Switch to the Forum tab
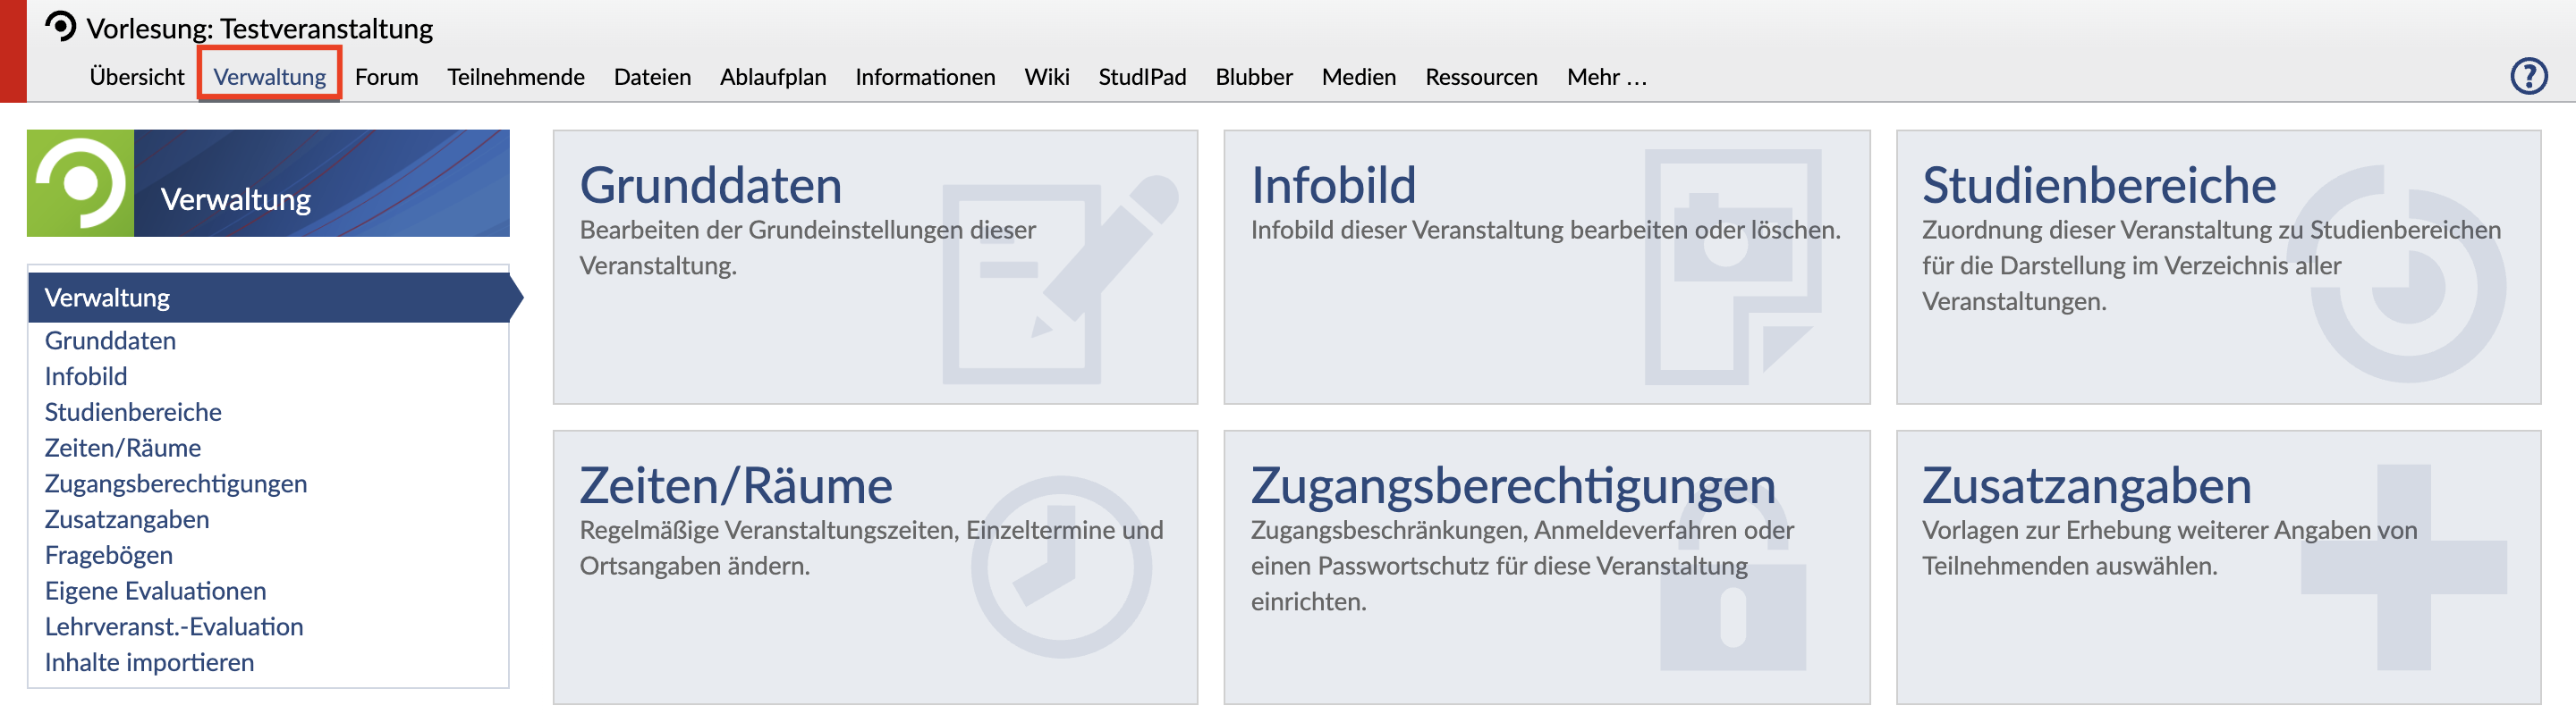 [x=386, y=77]
